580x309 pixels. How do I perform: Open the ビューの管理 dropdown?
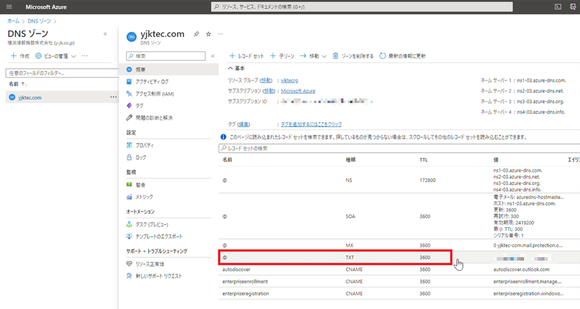tap(55, 56)
